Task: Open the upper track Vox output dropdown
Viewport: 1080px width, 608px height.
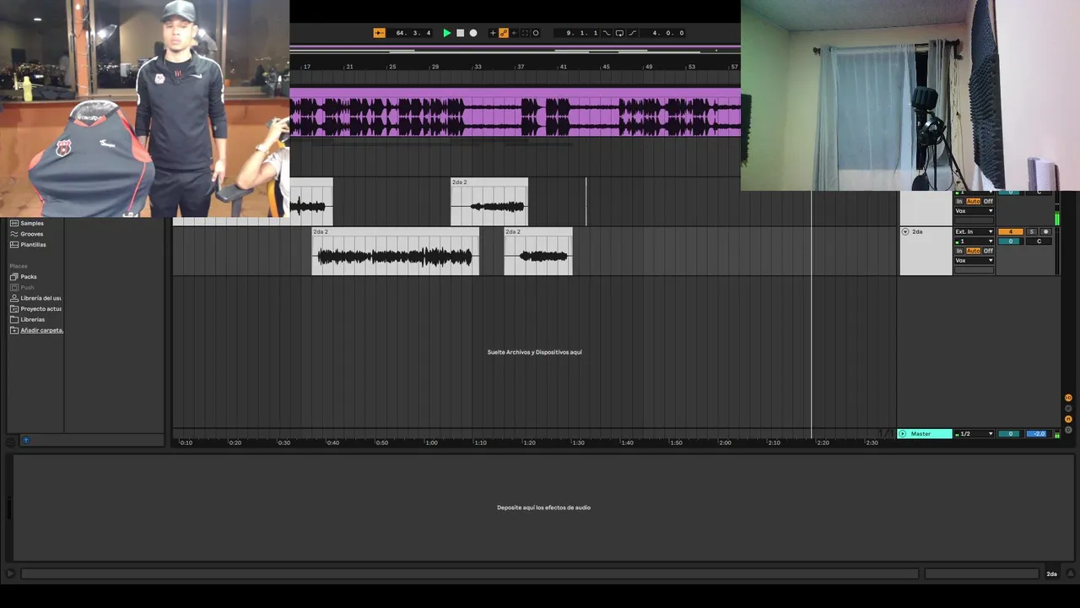Action: coord(974,211)
